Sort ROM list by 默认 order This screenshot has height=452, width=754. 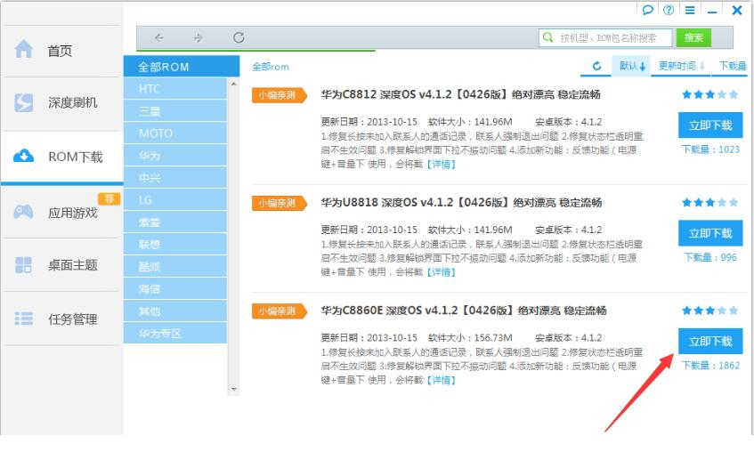633,66
